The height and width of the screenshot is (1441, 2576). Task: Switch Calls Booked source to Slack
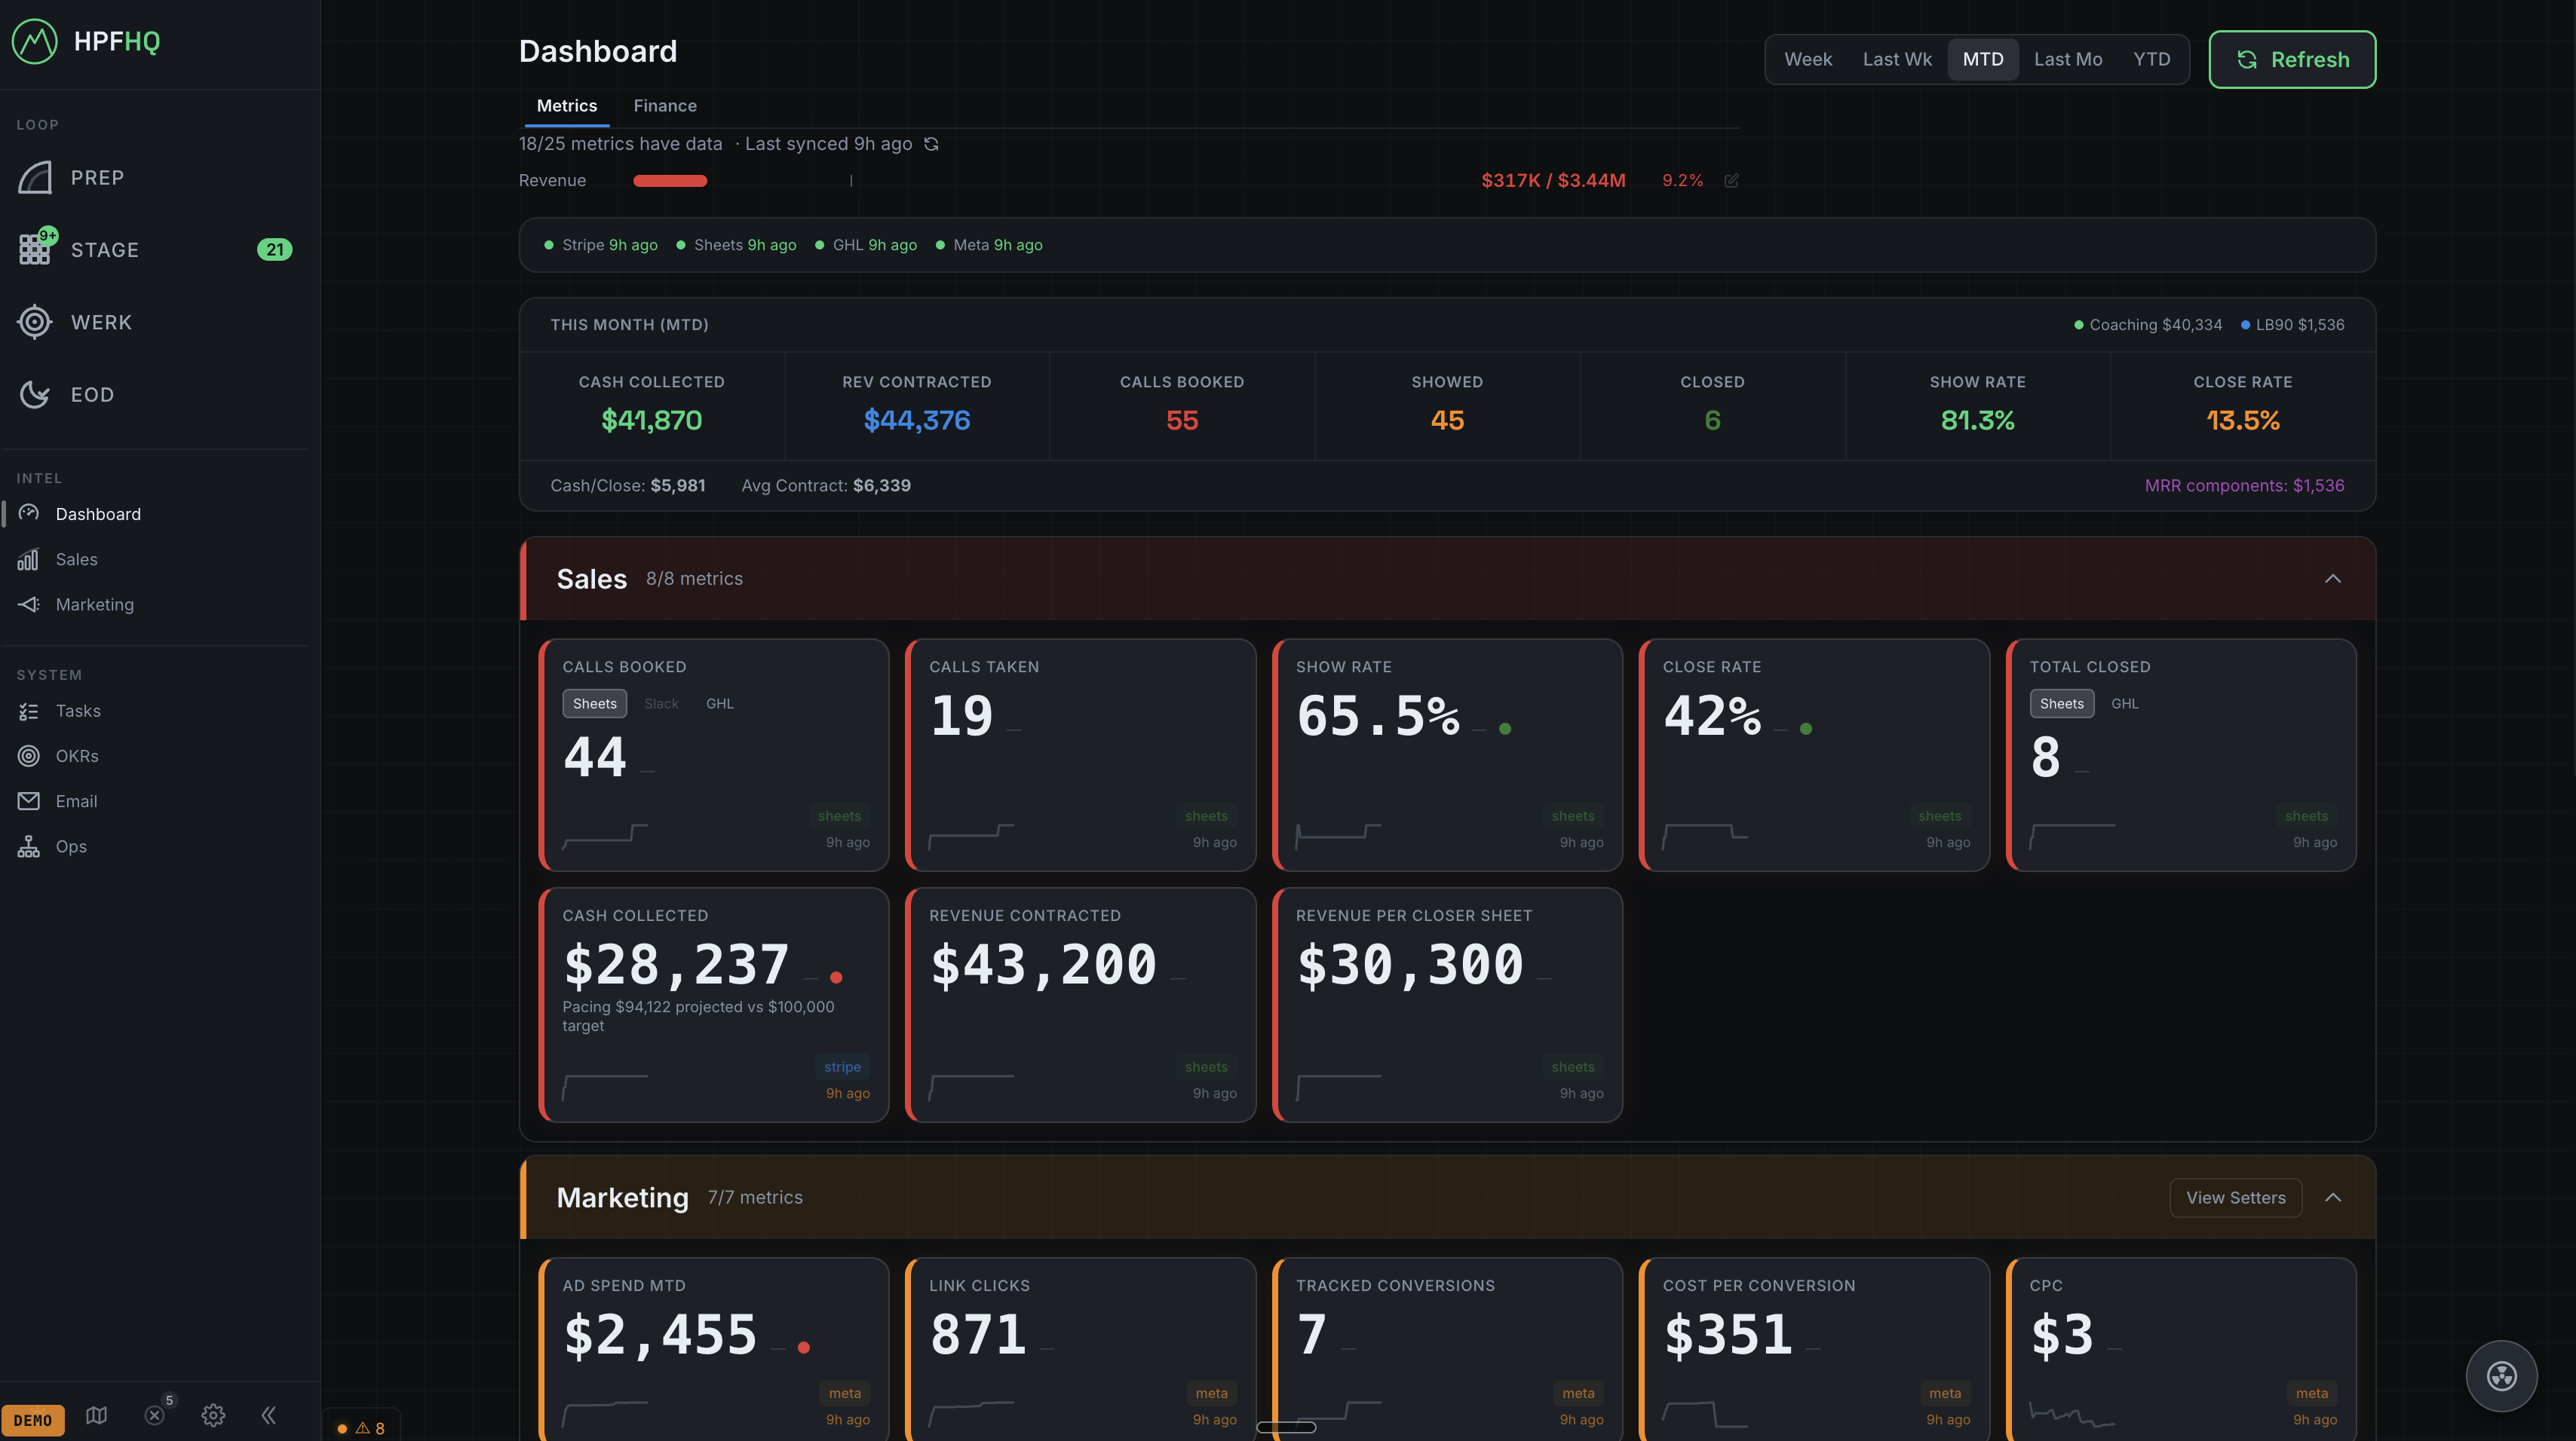(661, 702)
